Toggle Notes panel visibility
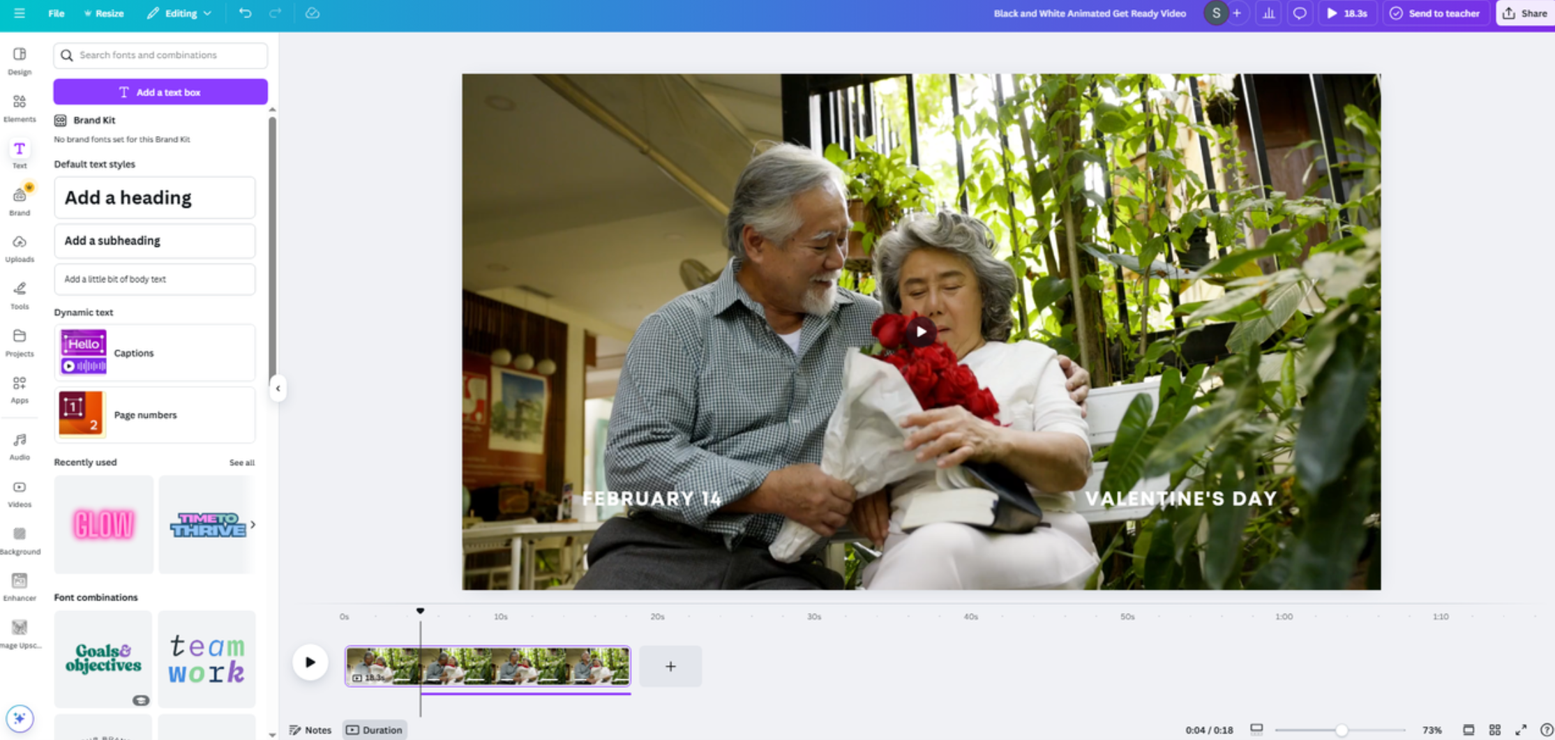The width and height of the screenshot is (1555, 740). pyautogui.click(x=310, y=730)
